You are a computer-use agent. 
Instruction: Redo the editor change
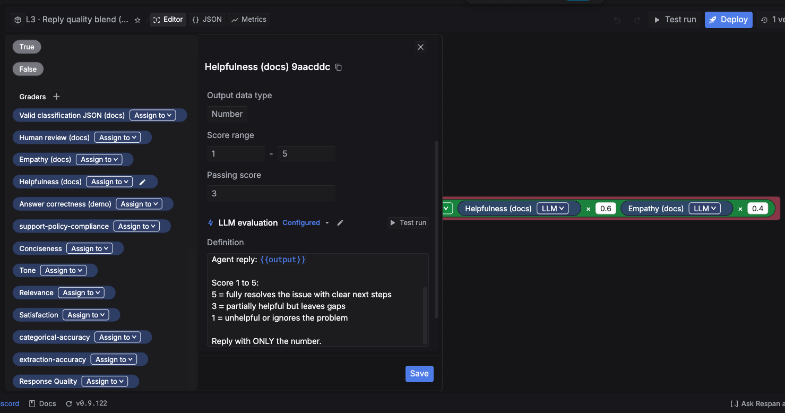(637, 20)
